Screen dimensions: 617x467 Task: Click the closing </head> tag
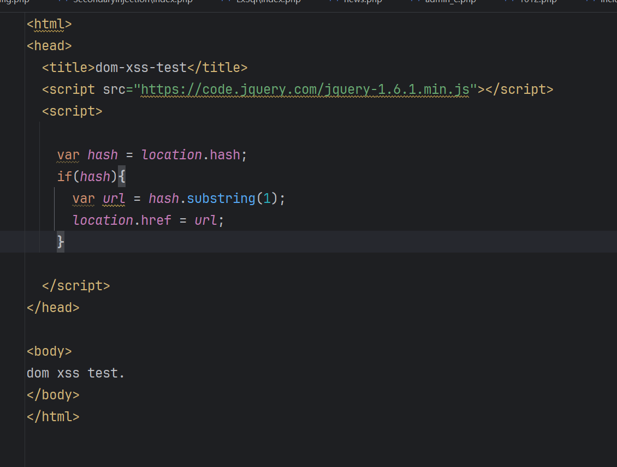click(53, 307)
